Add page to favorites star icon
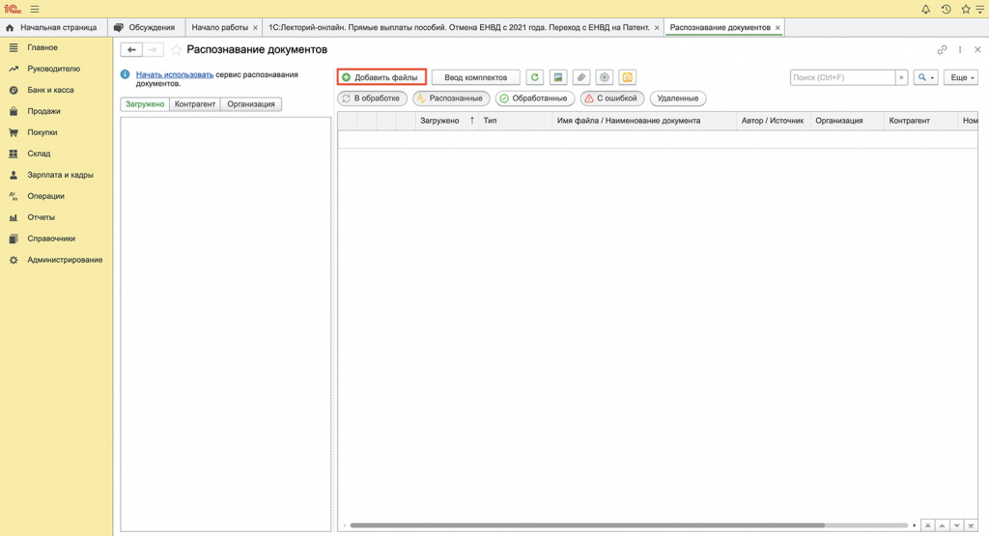989x536 pixels. [x=176, y=50]
